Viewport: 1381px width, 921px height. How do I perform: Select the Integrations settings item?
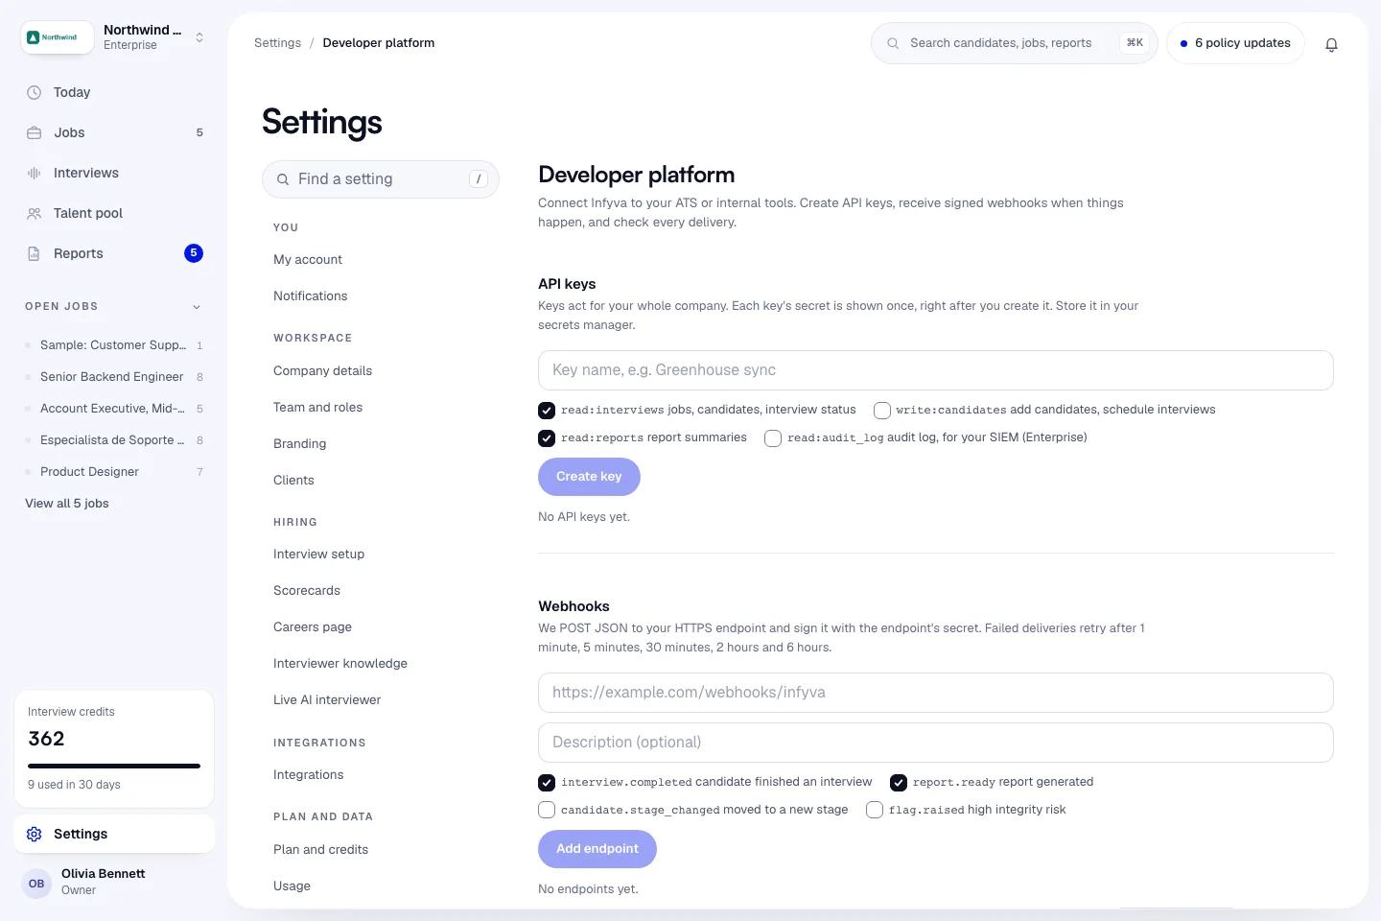[x=309, y=775]
